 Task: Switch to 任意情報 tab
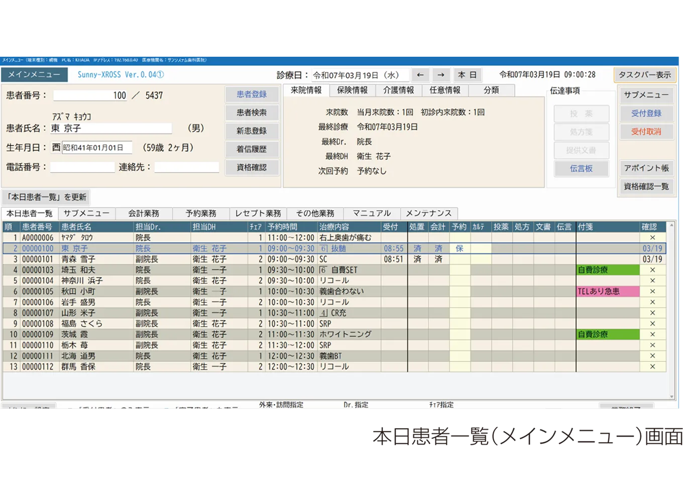coord(445,90)
